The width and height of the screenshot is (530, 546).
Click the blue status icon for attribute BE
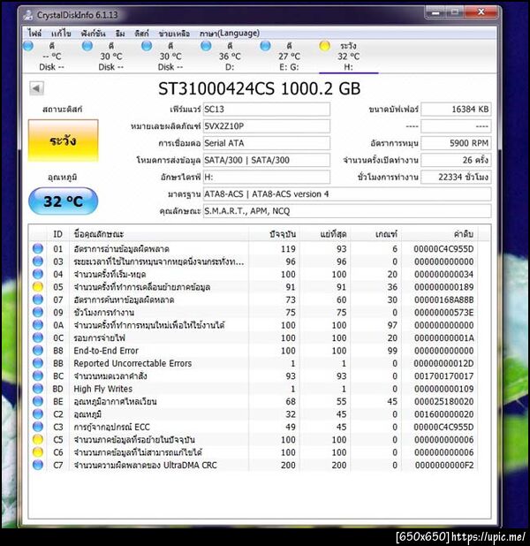(38, 401)
